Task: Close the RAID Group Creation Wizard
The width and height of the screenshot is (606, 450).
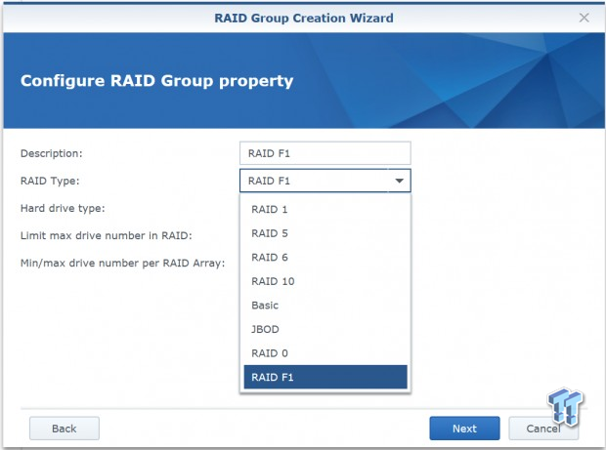Action: click(584, 18)
